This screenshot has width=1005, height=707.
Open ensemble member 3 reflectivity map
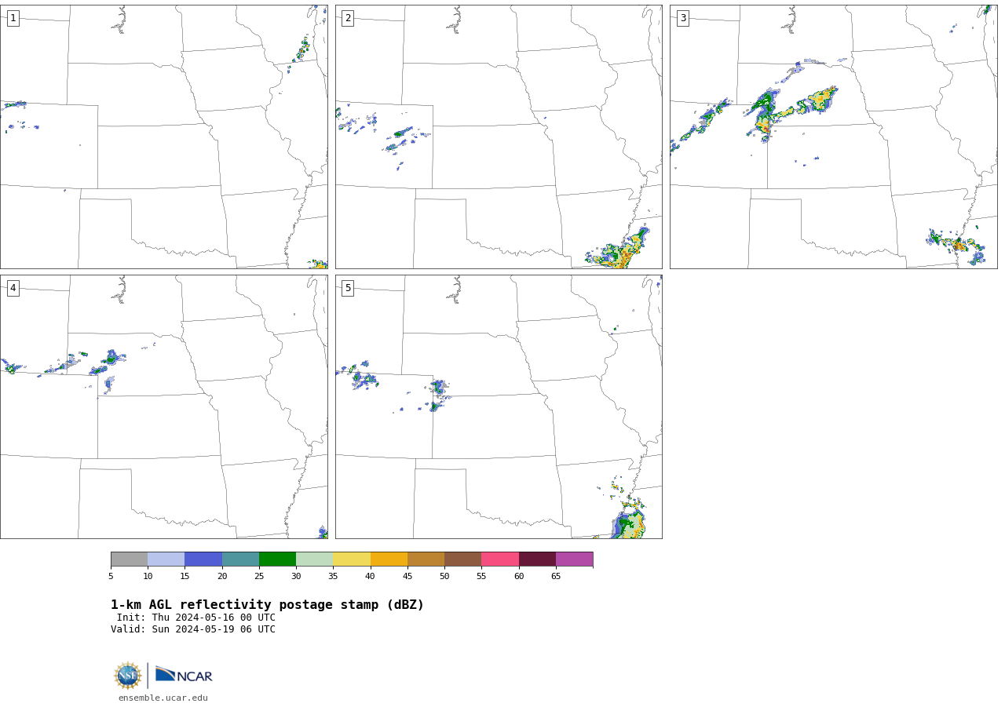(x=833, y=137)
